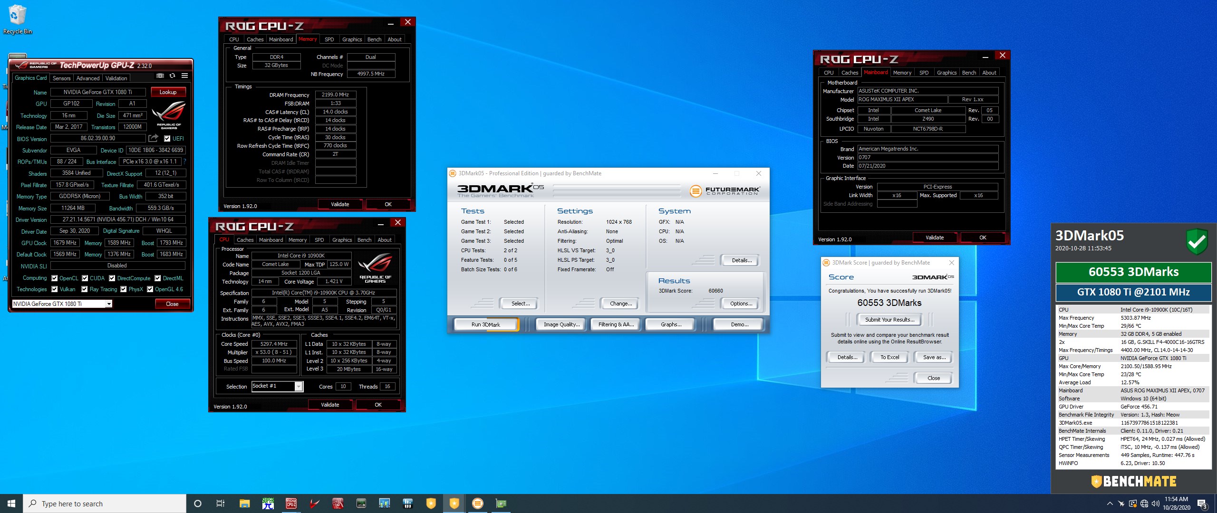
Task: Click the Lookup button in GPU-Z
Action: (x=168, y=92)
